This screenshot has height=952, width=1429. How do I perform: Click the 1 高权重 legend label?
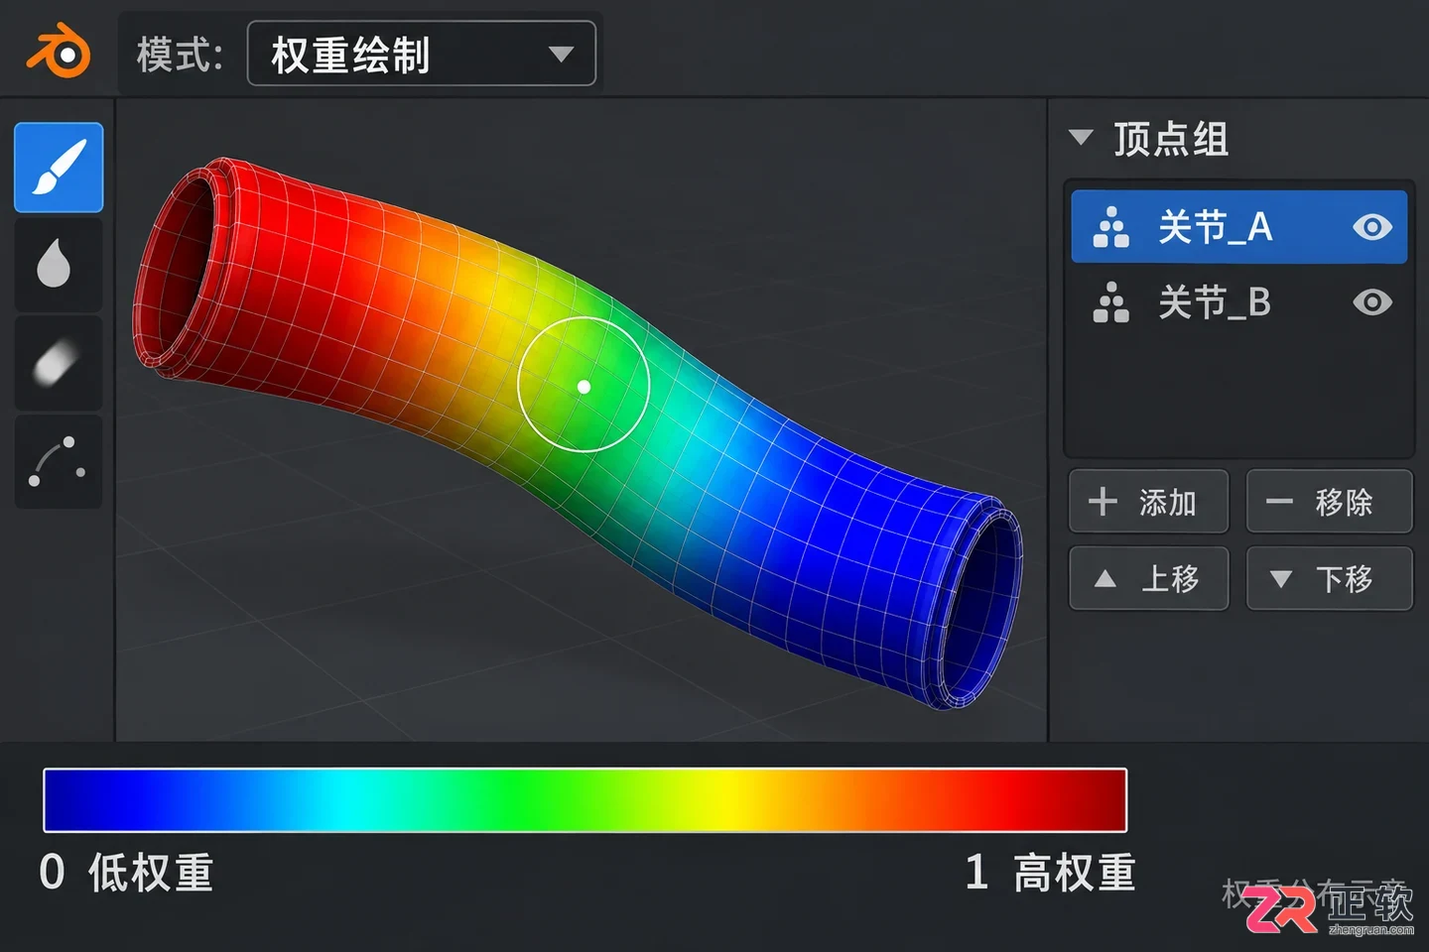(x=1050, y=873)
